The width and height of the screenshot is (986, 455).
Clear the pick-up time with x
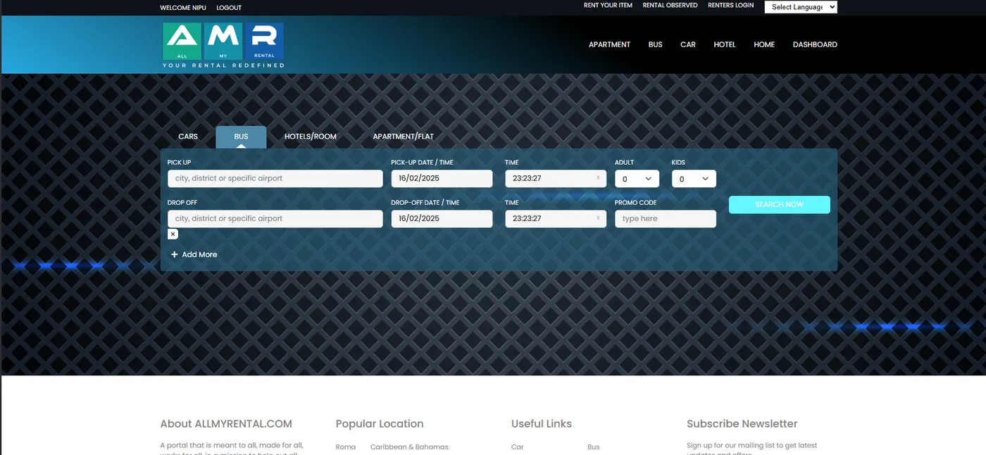pyautogui.click(x=598, y=178)
